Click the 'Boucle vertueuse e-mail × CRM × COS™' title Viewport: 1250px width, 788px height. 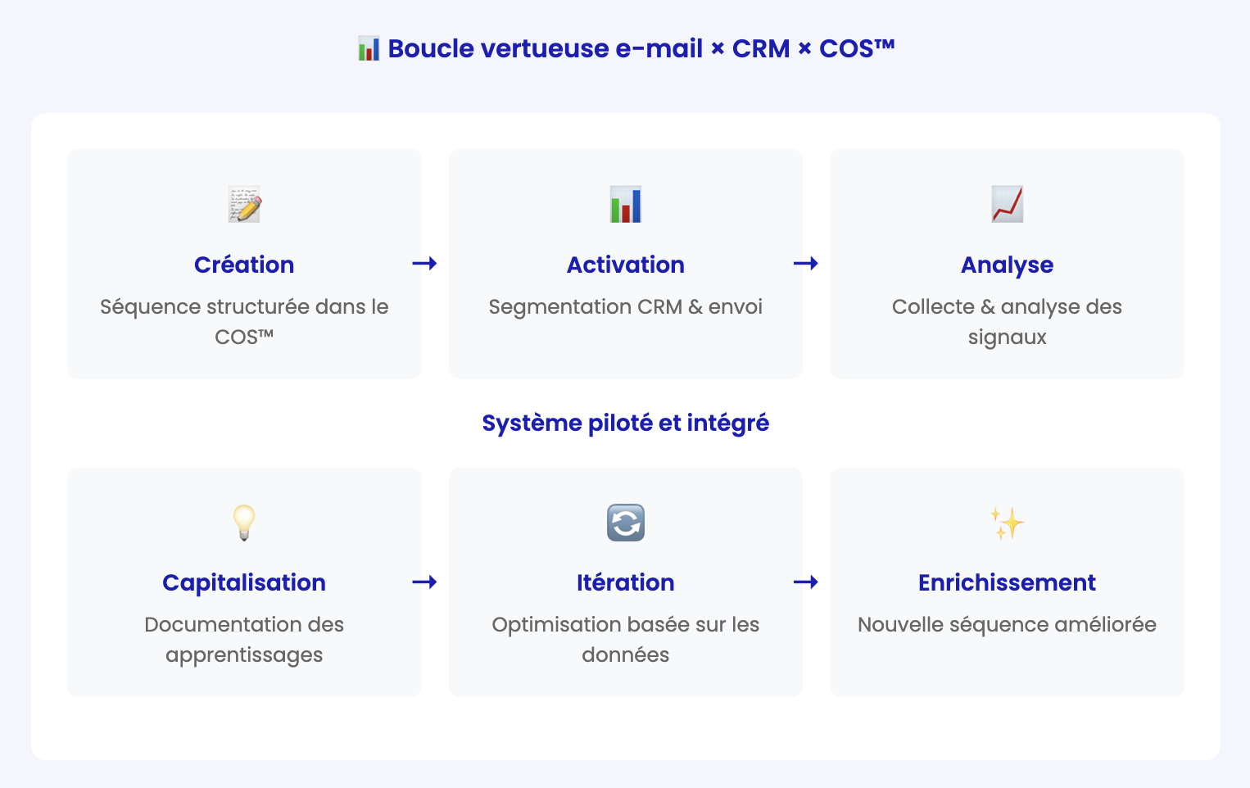[x=641, y=49]
